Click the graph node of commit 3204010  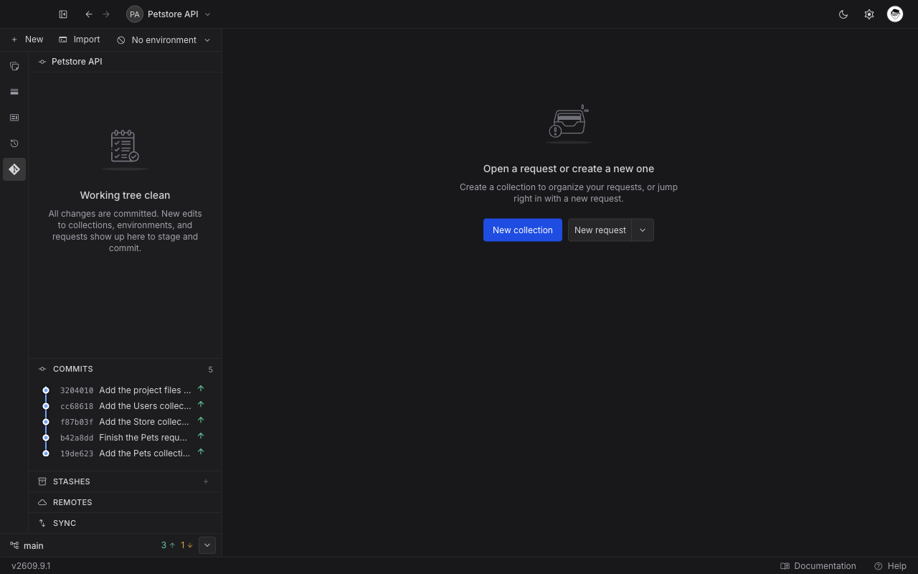[x=46, y=390]
